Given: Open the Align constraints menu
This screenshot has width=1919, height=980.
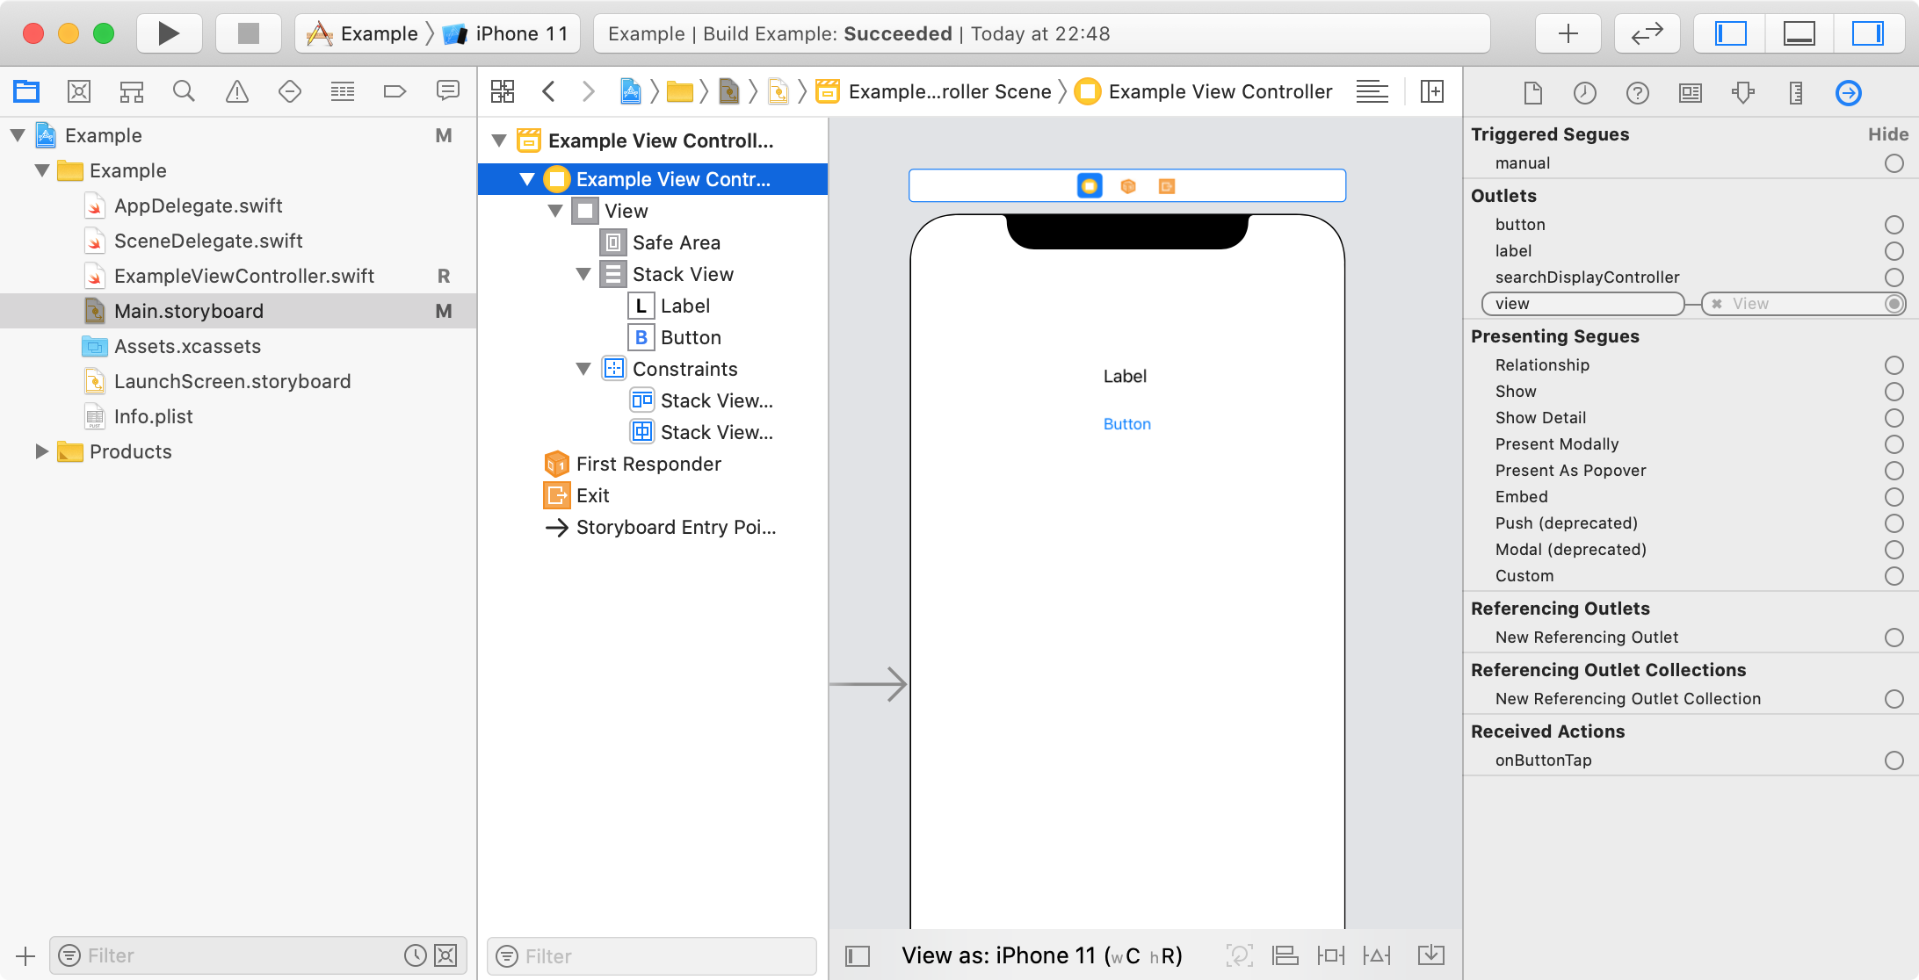Looking at the screenshot, I should pyautogui.click(x=1285, y=955).
